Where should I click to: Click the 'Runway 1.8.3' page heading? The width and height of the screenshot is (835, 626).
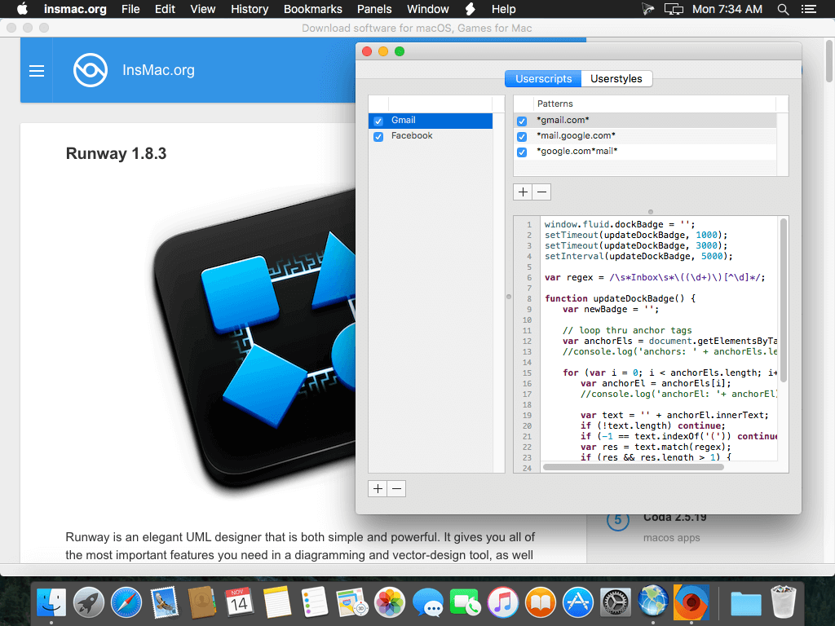116,154
